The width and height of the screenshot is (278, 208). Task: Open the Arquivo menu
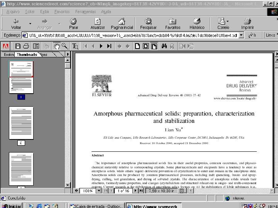13,12
